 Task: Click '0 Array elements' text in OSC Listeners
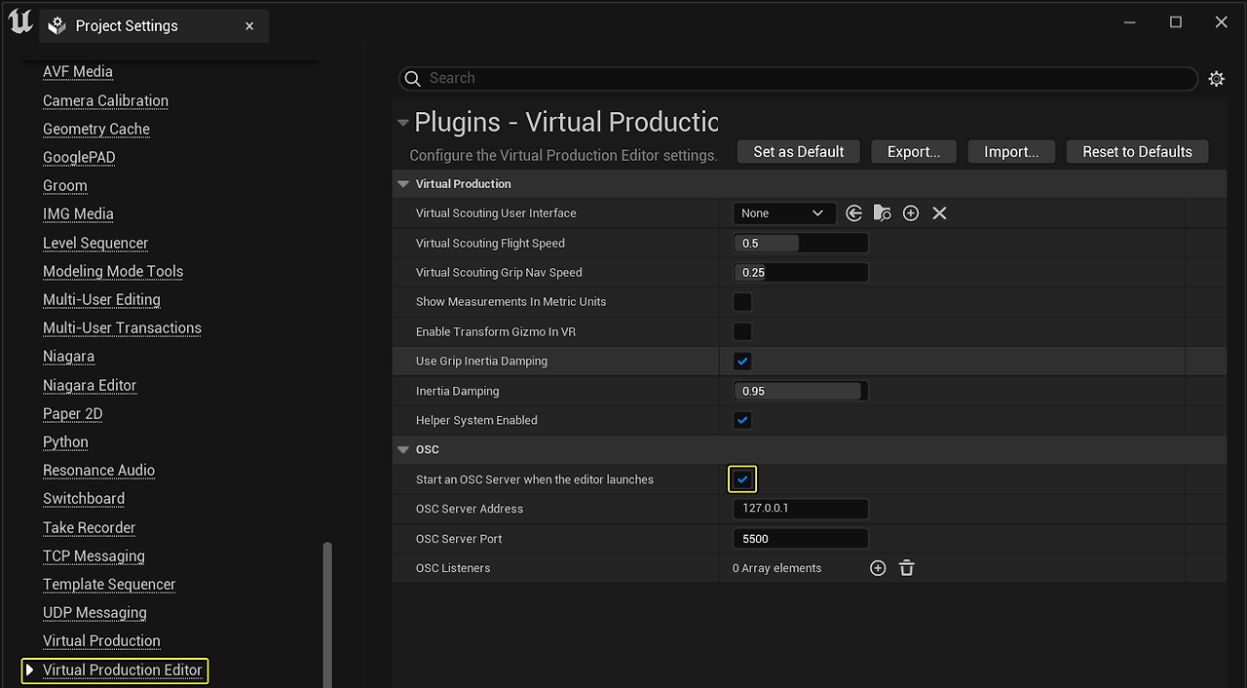coord(776,568)
